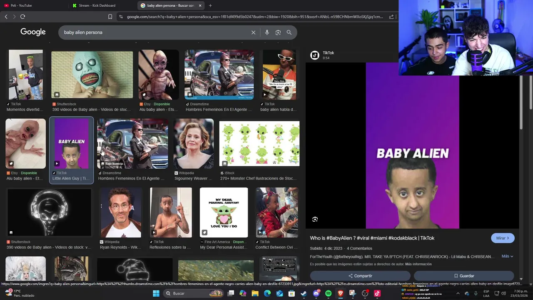Viewport: 533px width, 300px height.
Task: Go back with the browser back arrow
Action: (6, 17)
